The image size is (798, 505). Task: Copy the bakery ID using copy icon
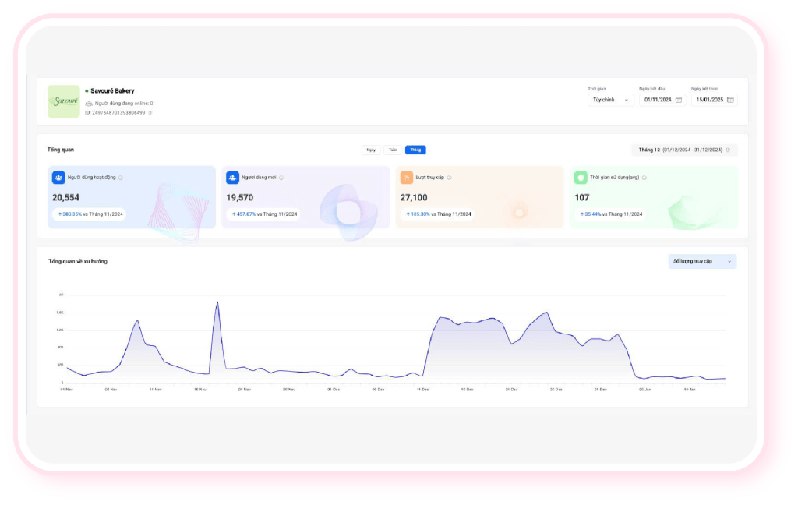(x=150, y=113)
